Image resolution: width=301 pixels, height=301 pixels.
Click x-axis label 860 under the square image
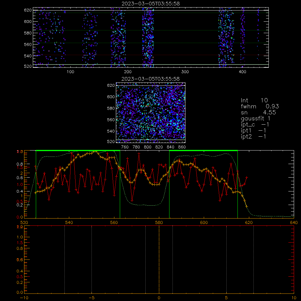[x=182, y=147]
